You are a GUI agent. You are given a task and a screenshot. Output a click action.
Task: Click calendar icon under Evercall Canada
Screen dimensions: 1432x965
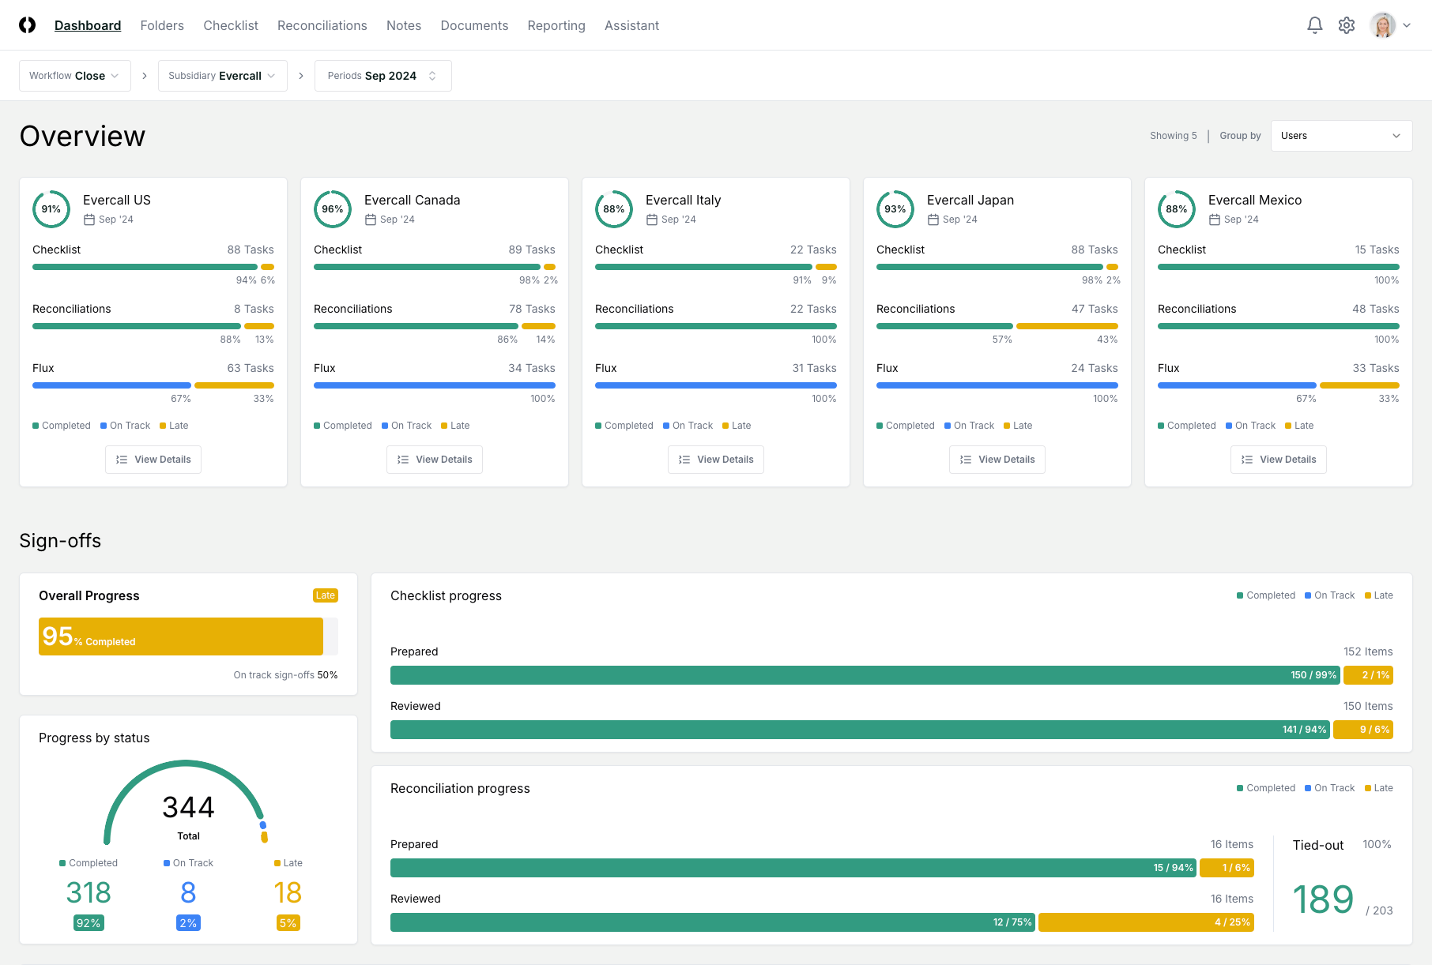[x=371, y=220]
